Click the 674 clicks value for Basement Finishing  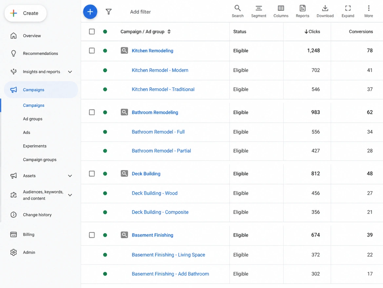[x=315, y=235]
